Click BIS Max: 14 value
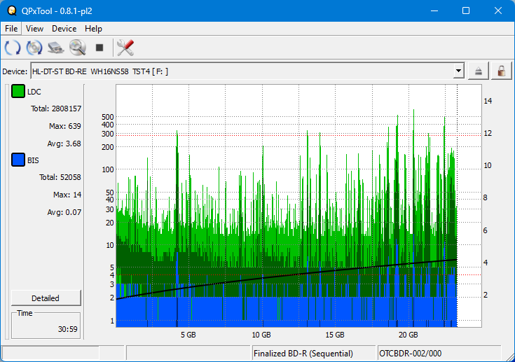The height and width of the screenshot is (362, 515). tap(67, 195)
